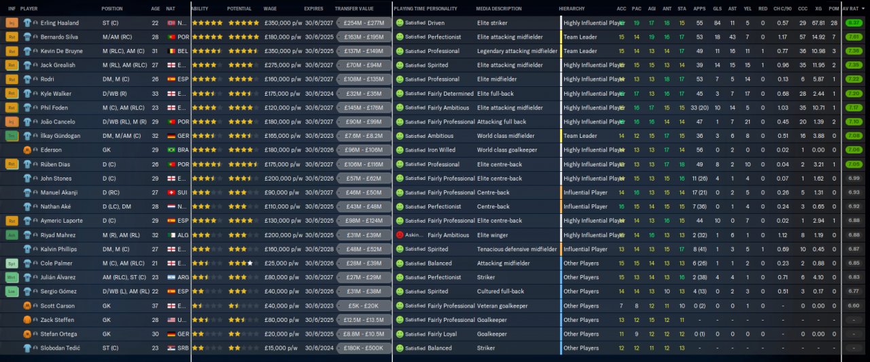Click the Loa badge for Sergio Gómez
Image resolution: width=870 pixels, height=362 pixels.
[12, 291]
